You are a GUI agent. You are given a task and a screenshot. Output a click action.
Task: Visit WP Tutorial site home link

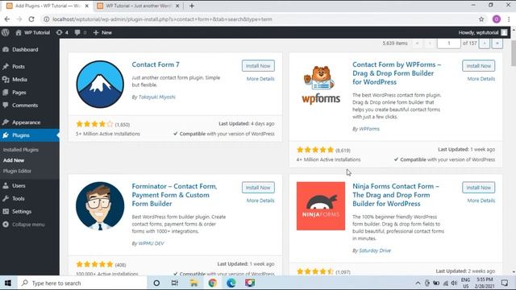click(x=33, y=32)
